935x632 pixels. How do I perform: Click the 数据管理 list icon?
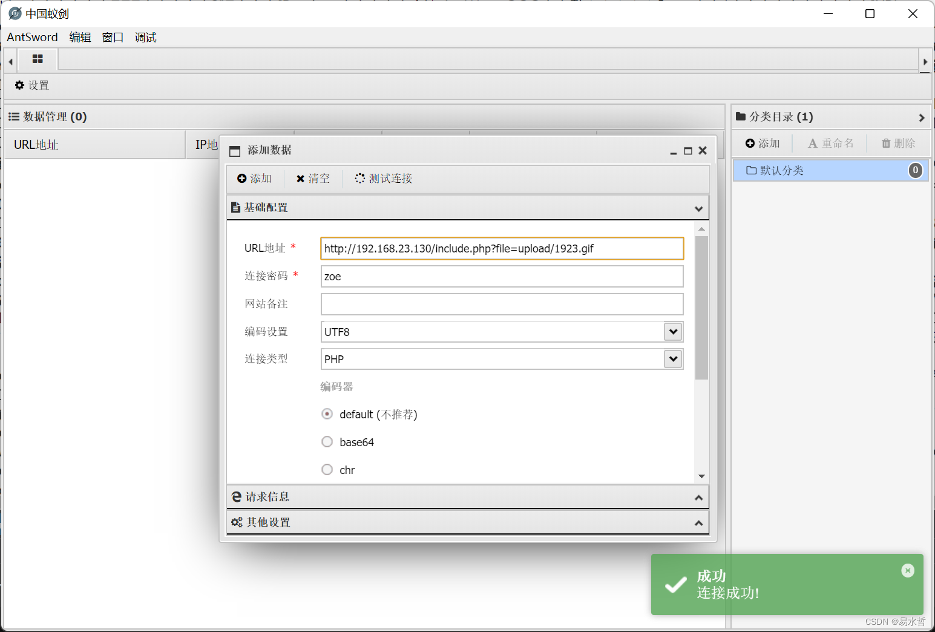14,117
